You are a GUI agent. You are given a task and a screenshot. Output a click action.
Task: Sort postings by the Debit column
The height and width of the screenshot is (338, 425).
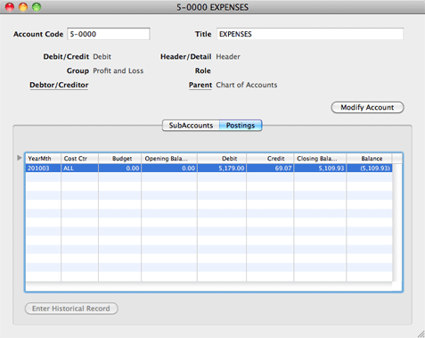click(x=222, y=159)
